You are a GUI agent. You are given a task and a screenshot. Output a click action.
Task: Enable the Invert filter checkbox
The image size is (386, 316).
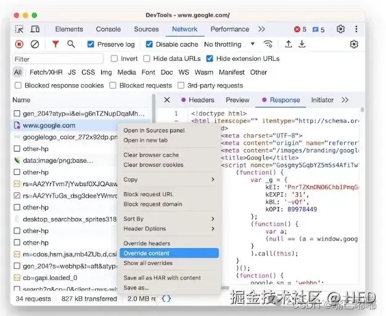click(x=114, y=59)
